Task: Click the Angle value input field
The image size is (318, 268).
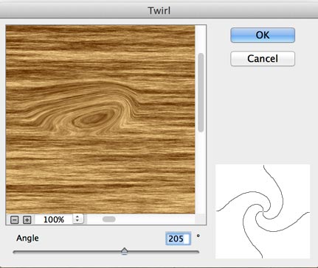Action: click(x=179, y=239)
